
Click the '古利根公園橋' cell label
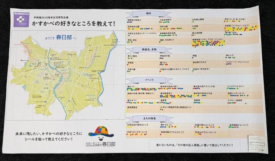pos(198,19)
